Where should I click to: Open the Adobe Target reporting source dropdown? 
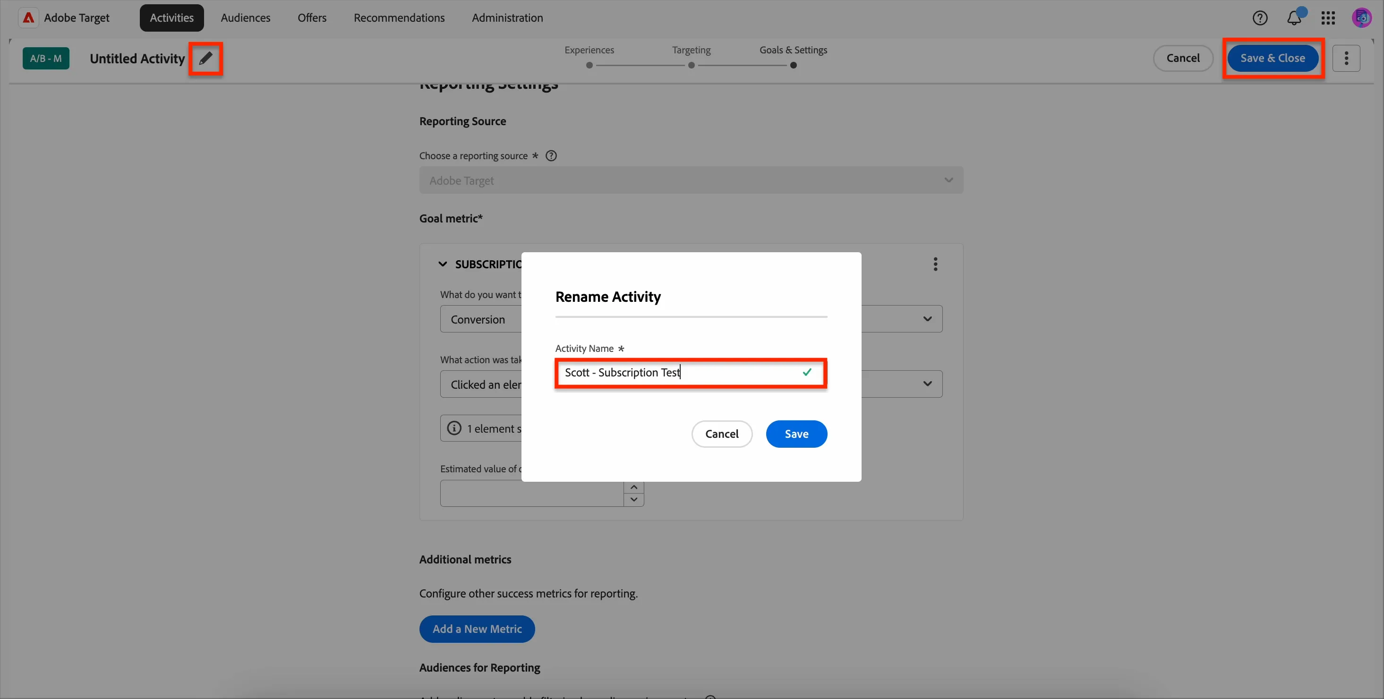(x=691, y=180)
